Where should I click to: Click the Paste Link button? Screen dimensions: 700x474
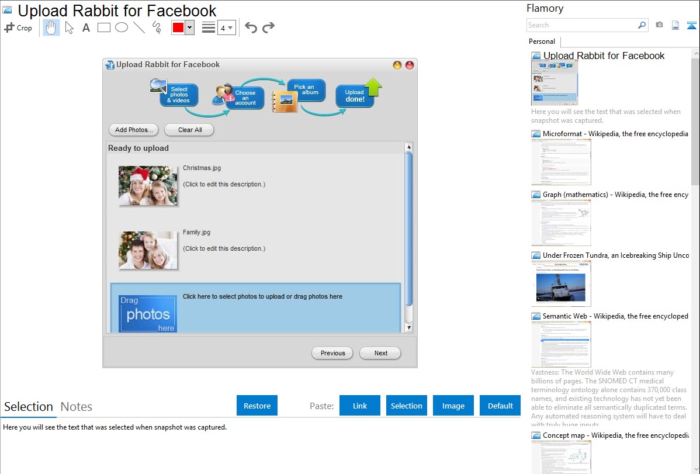point(360,406)
